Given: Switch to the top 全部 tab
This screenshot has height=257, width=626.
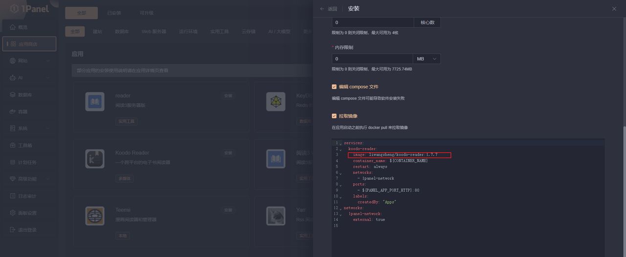Looking at the screenshot, I should pos(81,13).
